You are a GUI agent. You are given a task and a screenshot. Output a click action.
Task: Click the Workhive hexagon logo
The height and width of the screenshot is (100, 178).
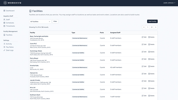[5, 3]
